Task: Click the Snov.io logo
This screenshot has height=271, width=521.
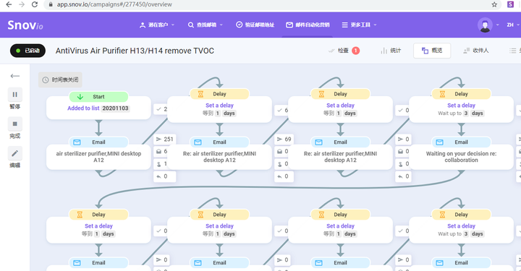Action: [25, 25]
